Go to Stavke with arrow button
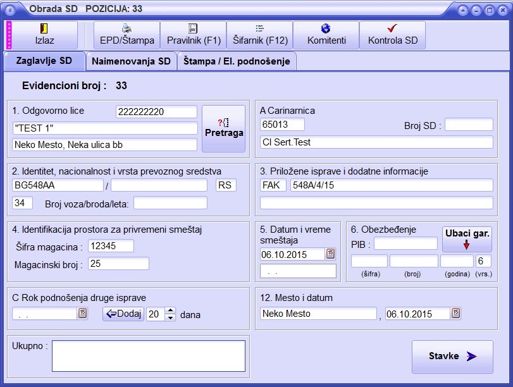 coord(452,357)
